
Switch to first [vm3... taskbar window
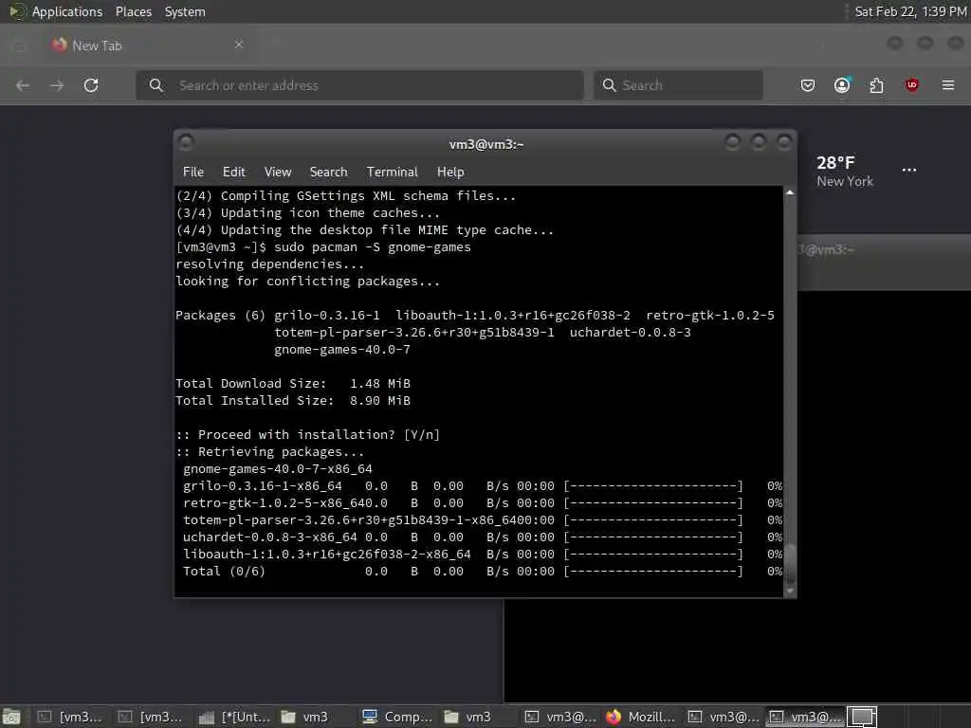69,717
